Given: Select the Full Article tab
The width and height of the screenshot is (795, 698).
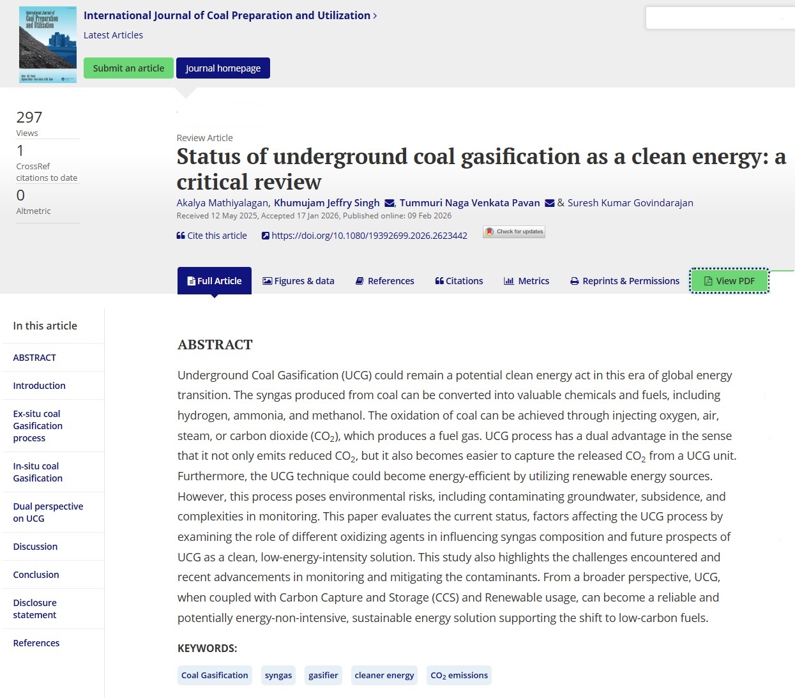Looking at the screenshot, I should (x=215, y=281).
